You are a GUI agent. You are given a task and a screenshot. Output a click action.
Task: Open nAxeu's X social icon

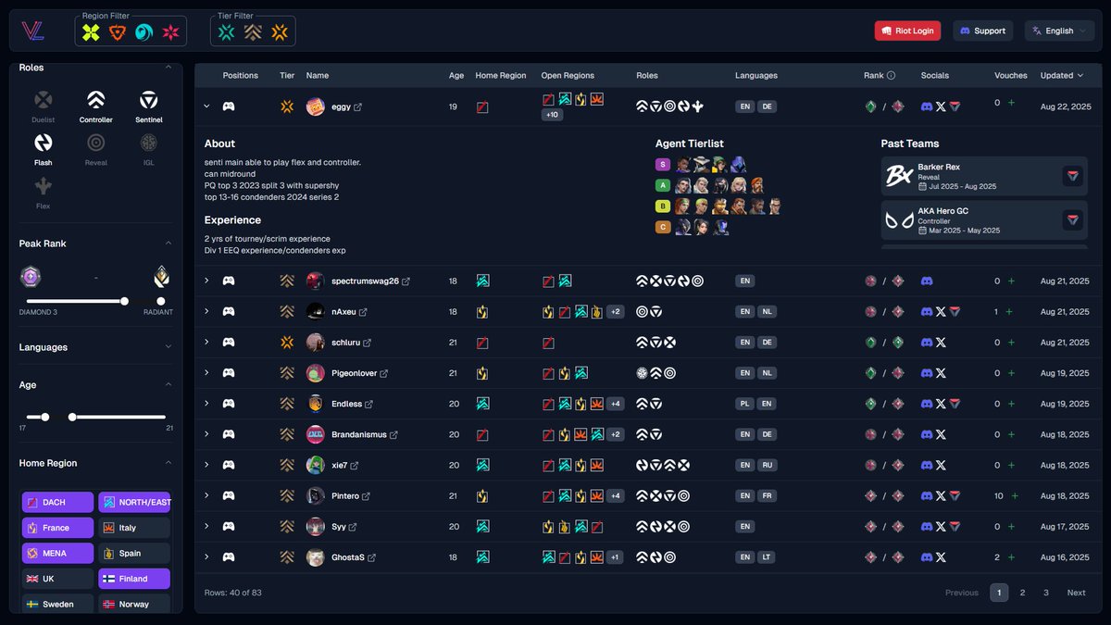pyautogui.click(x=941, y=312)
